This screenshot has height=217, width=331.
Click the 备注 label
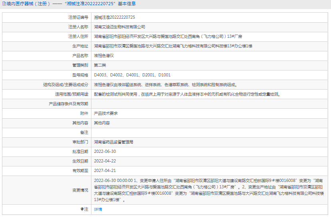pyautogui.click(x=84, y=132)
